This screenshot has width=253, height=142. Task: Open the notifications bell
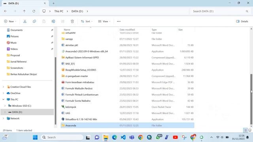(x=247, y=137)
